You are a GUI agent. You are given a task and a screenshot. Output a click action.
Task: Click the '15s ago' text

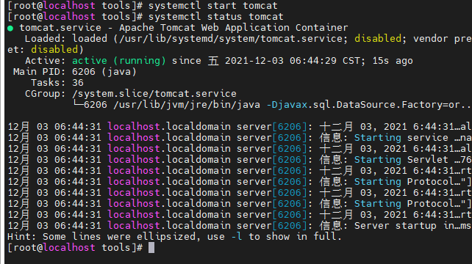coord(393,61)
